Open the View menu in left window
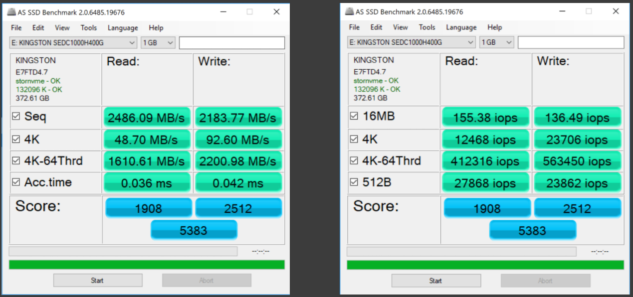Viewport: 633px width, 297px height. pos(62,28)
